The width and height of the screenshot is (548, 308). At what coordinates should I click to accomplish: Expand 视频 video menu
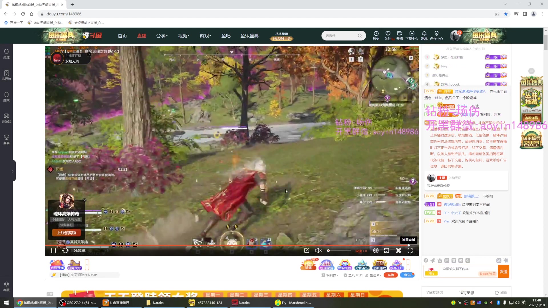pyautogui.click(x=184, y=36)
